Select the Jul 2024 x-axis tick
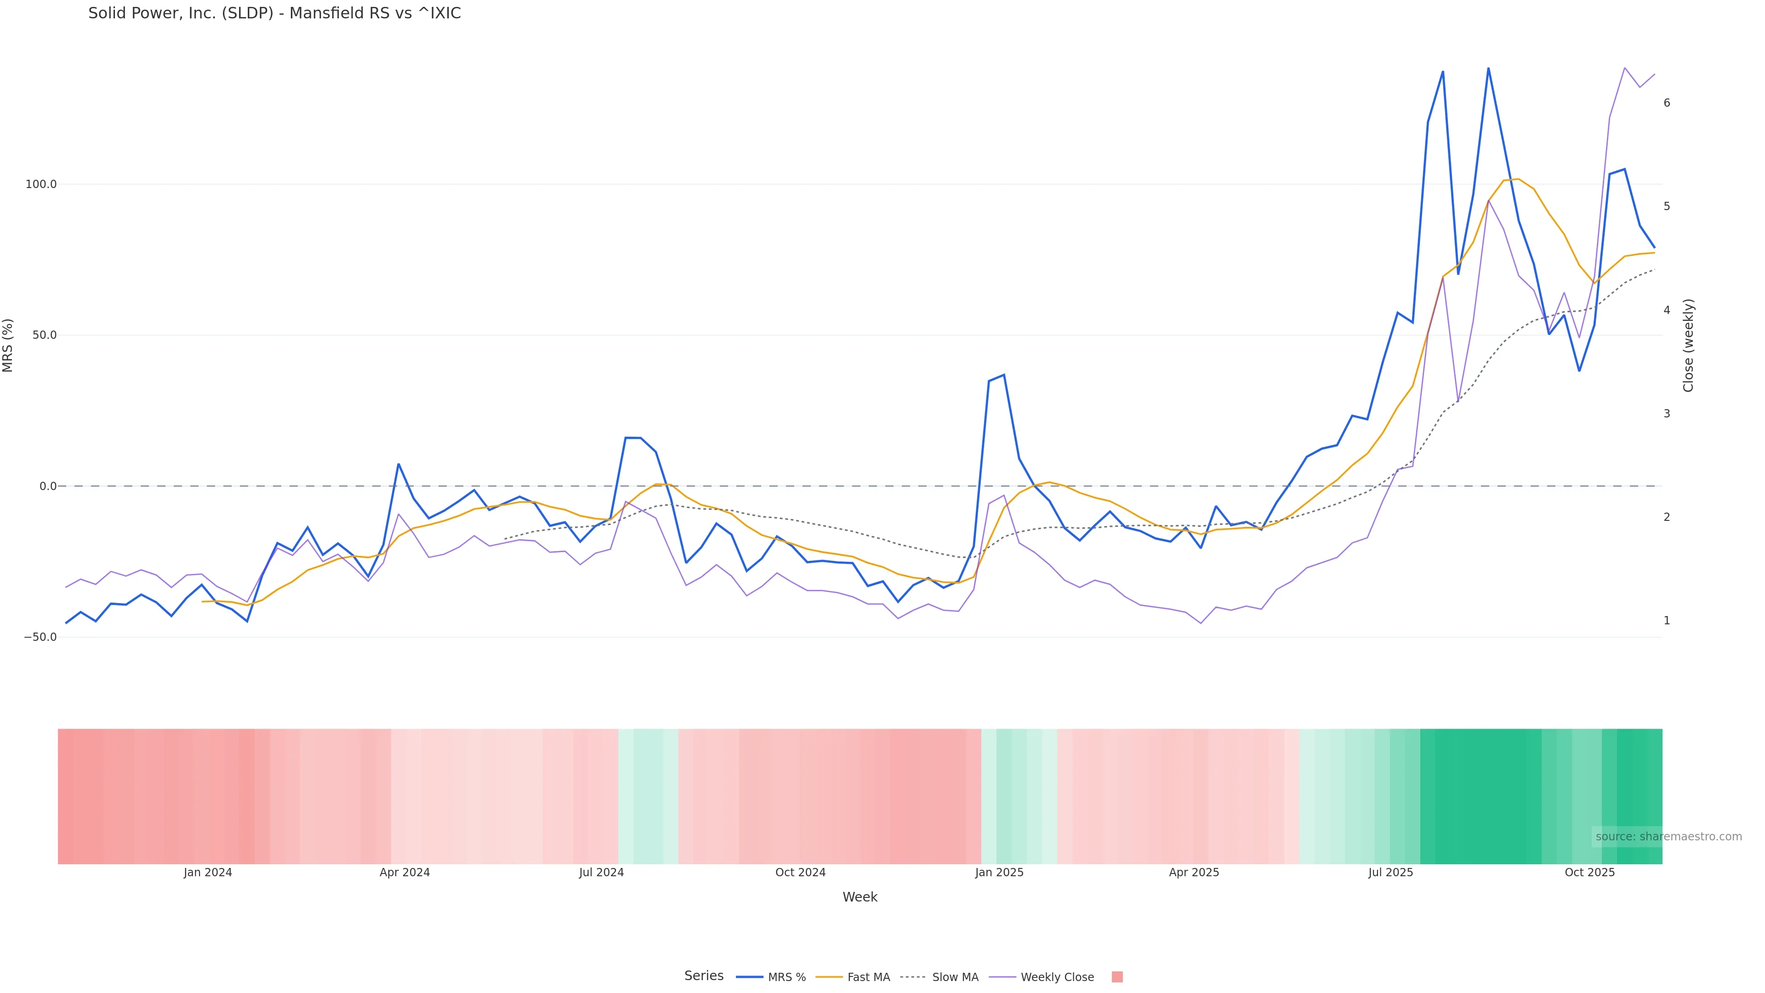This screenshot has width=1765, height=993. (x=601, y=873)
